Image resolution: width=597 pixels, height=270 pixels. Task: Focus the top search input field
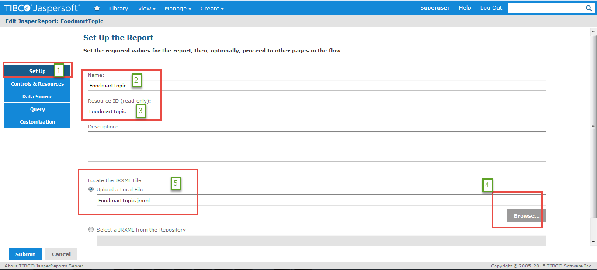[x=546, y=8]
